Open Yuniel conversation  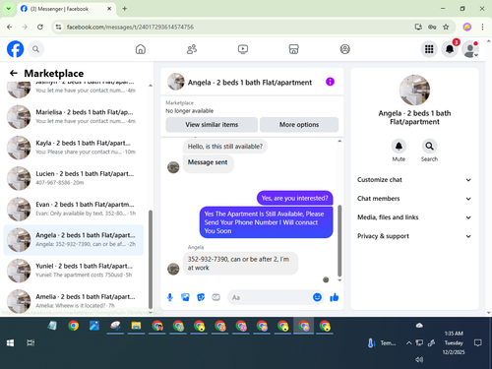tap(74, 271)
